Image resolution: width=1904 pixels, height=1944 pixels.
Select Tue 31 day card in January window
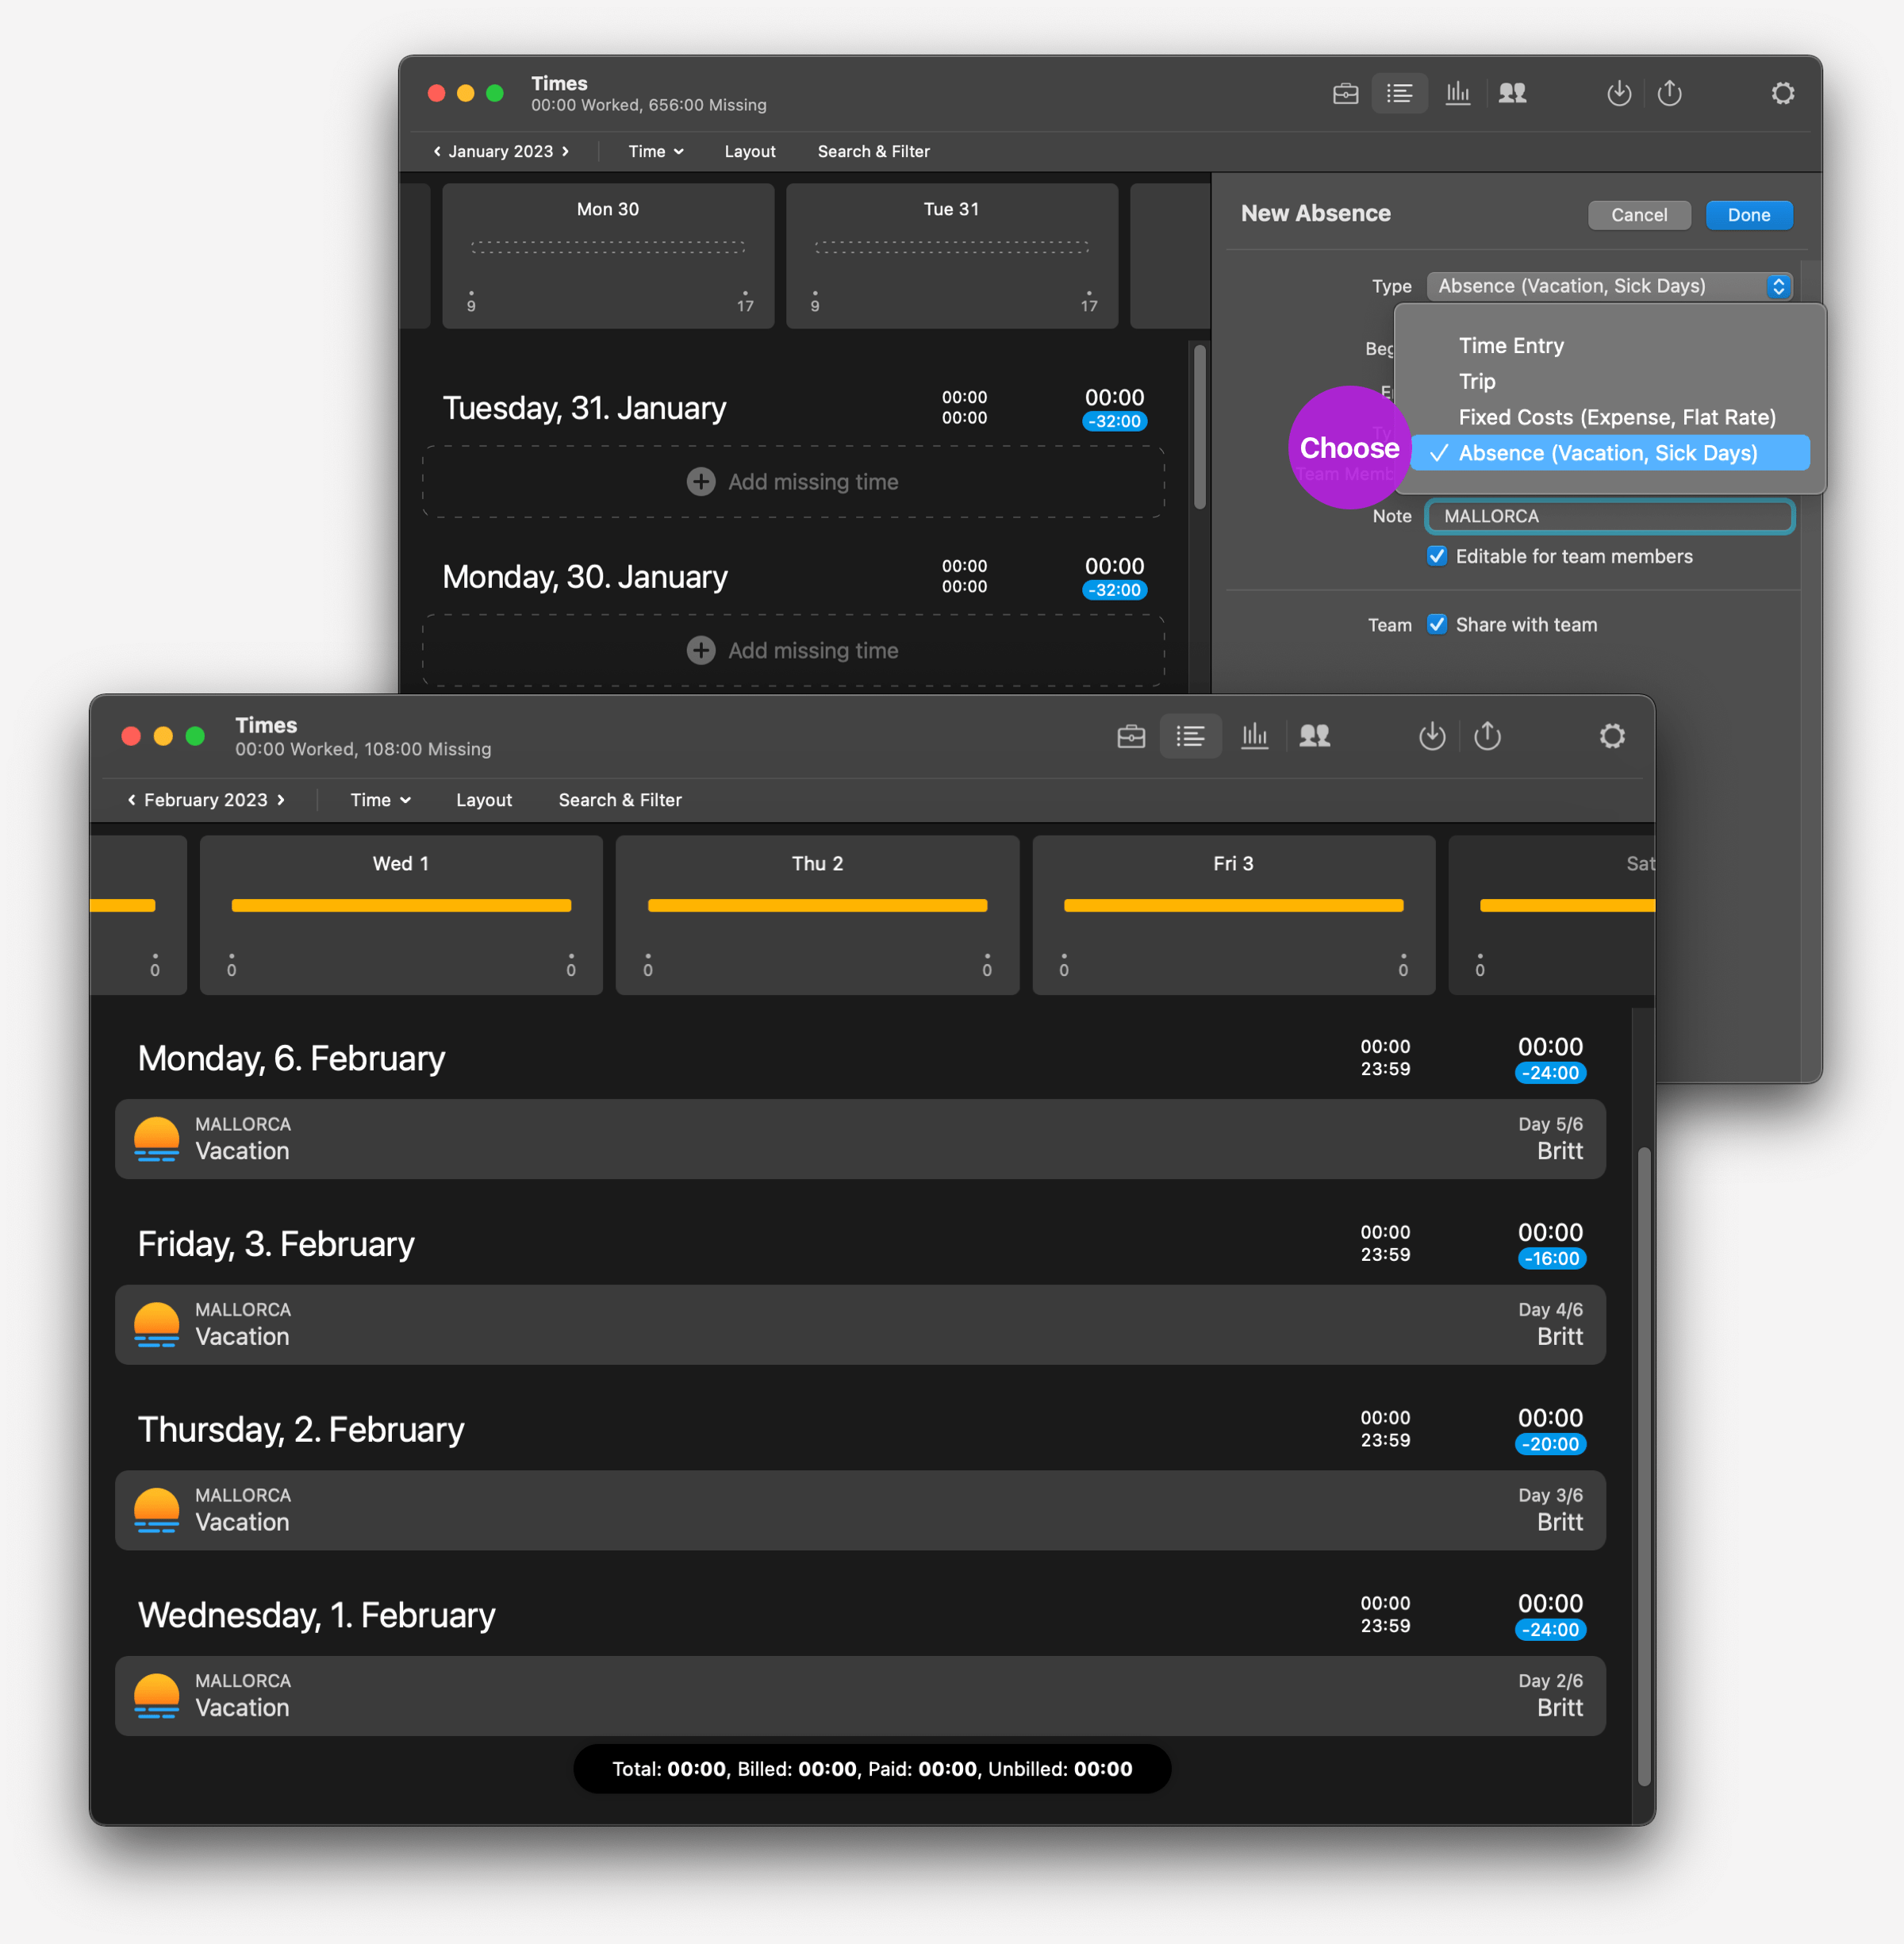point(952,256)
